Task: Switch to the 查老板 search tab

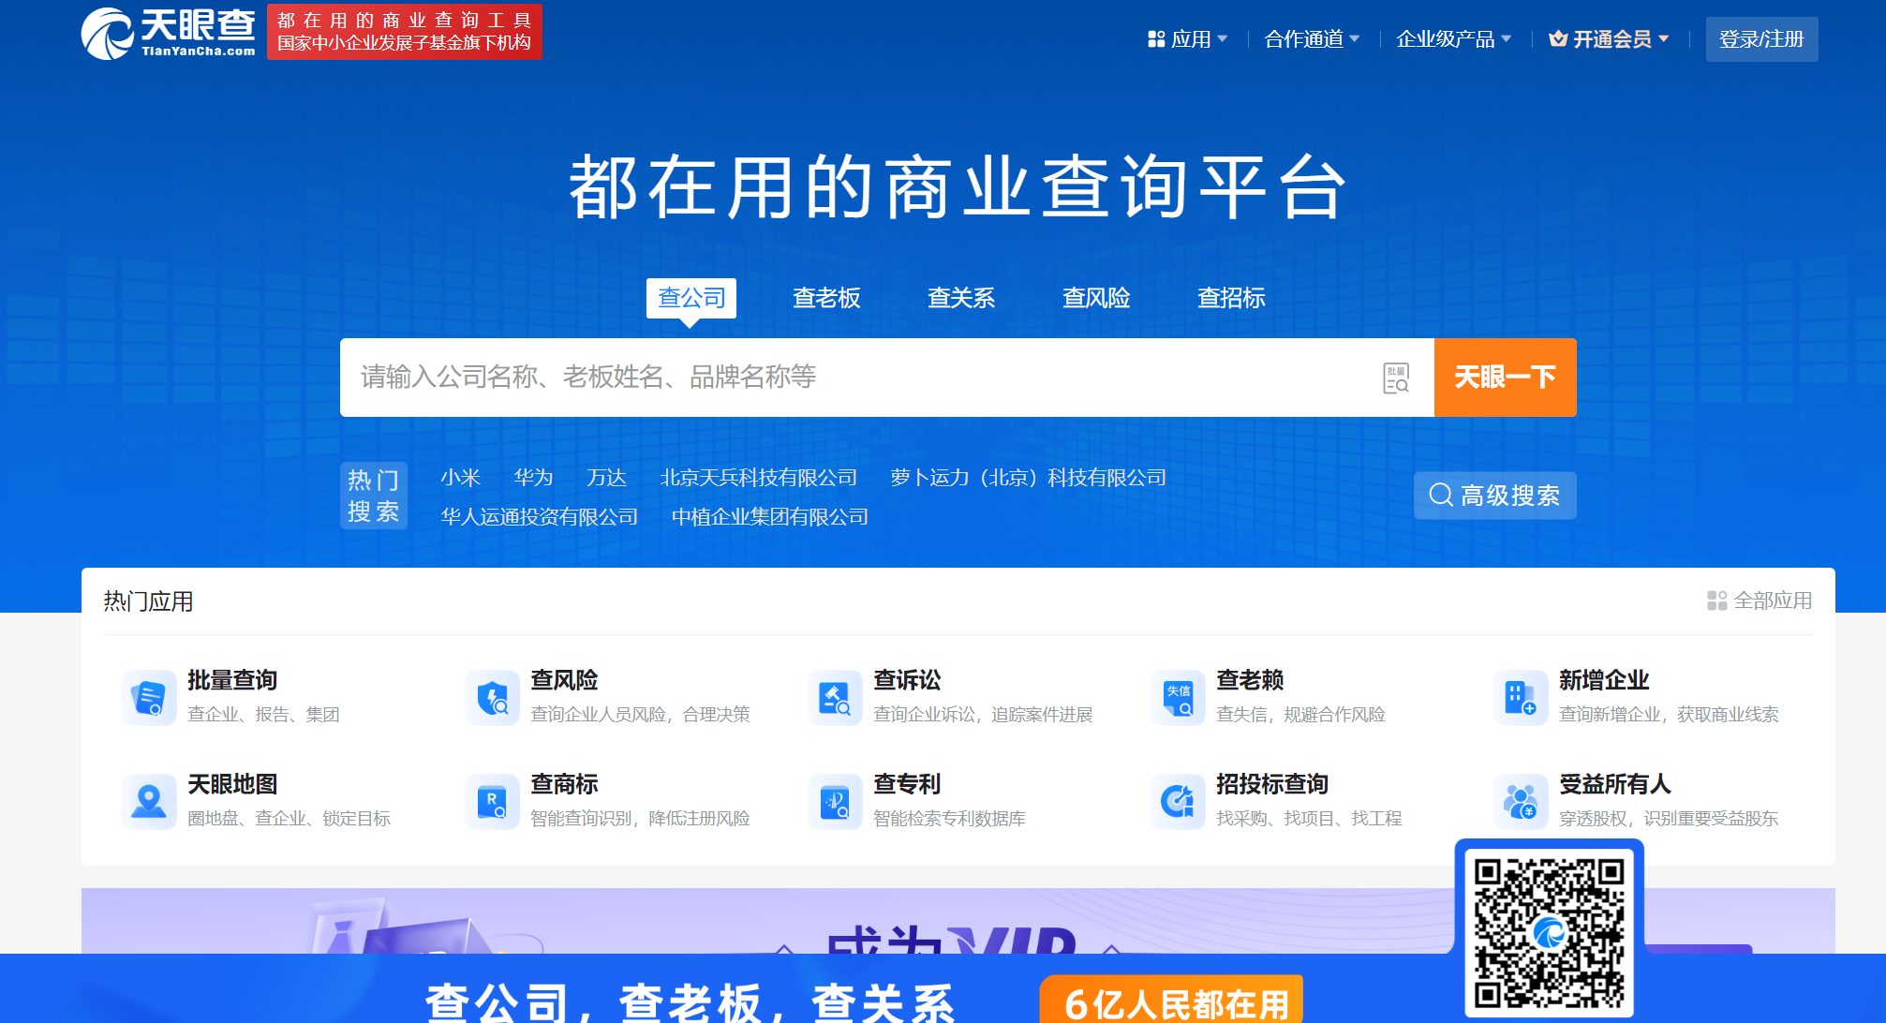Action: [x=826, y=298]
